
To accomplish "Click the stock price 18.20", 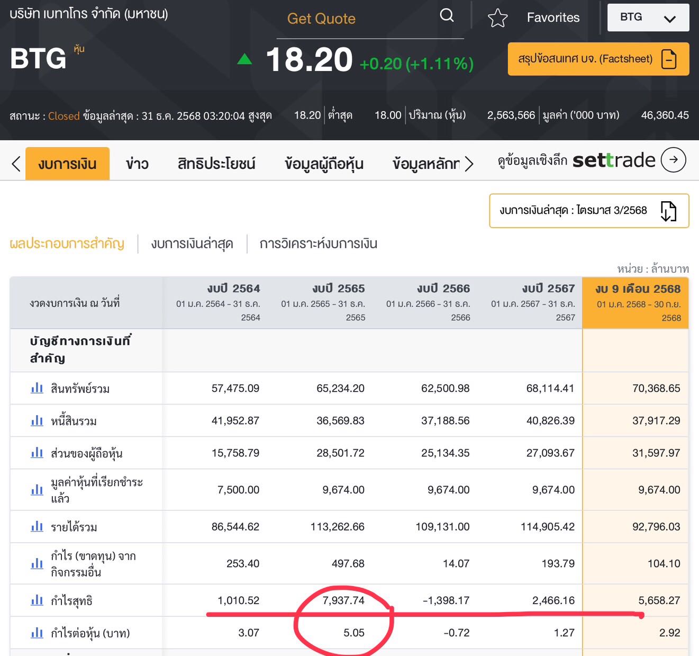I will point(309,59).
